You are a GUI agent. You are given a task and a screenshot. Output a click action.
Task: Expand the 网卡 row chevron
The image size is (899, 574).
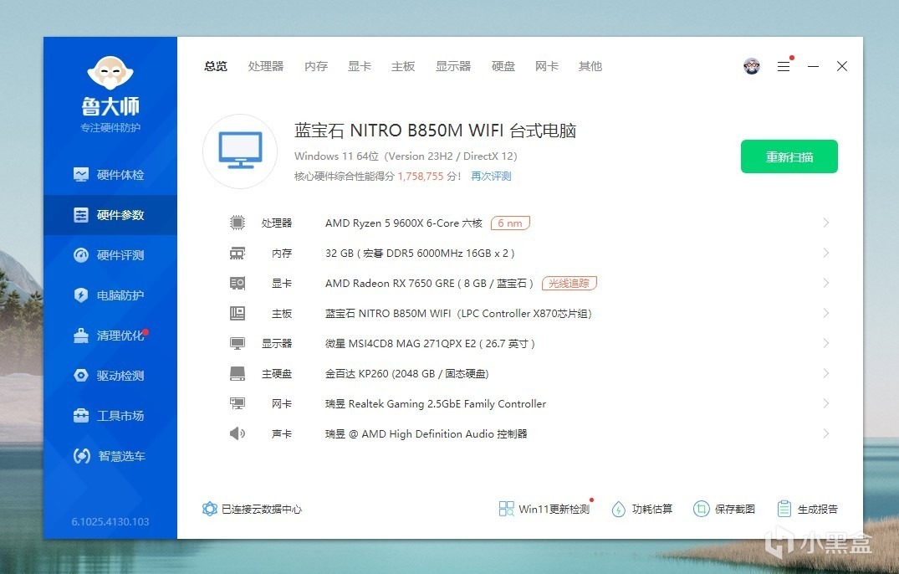coord(825,403)
